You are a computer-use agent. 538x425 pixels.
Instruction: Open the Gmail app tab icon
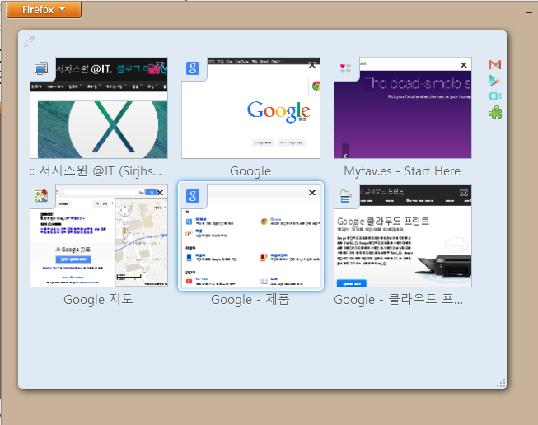[495, 64]
